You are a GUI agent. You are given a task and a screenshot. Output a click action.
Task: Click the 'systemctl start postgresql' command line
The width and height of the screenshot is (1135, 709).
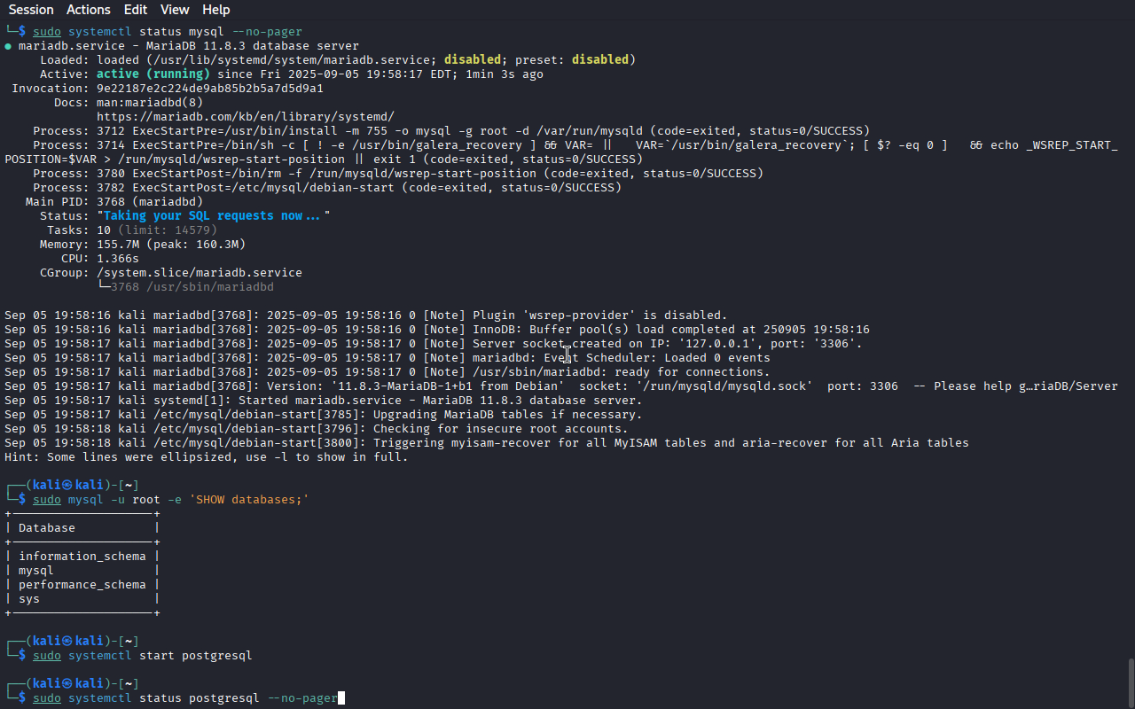coord(143,656)
